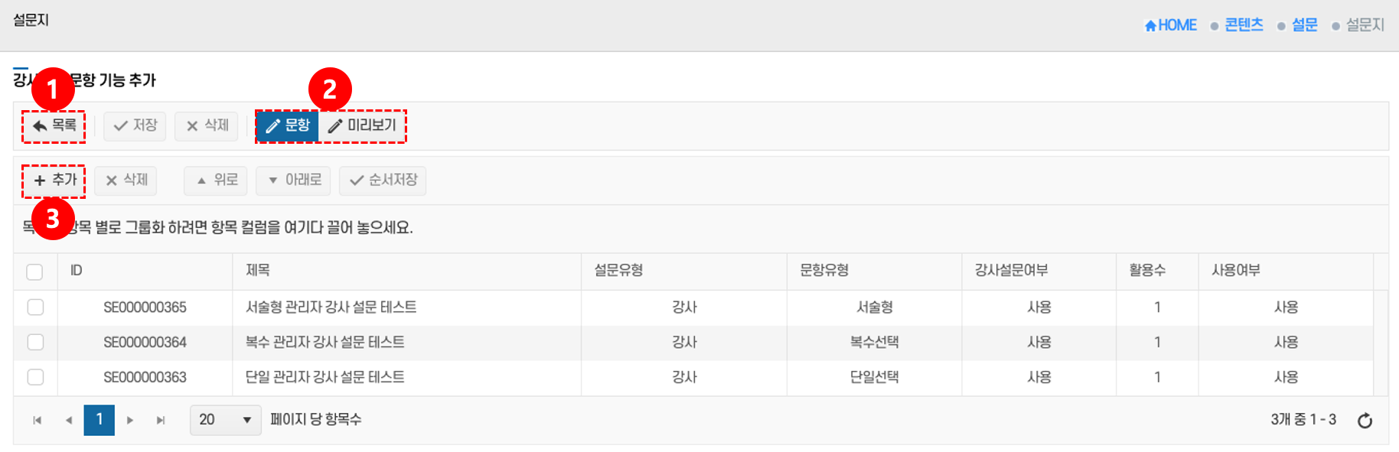Switch to the 문항 tab button

(x=288, y=125)
